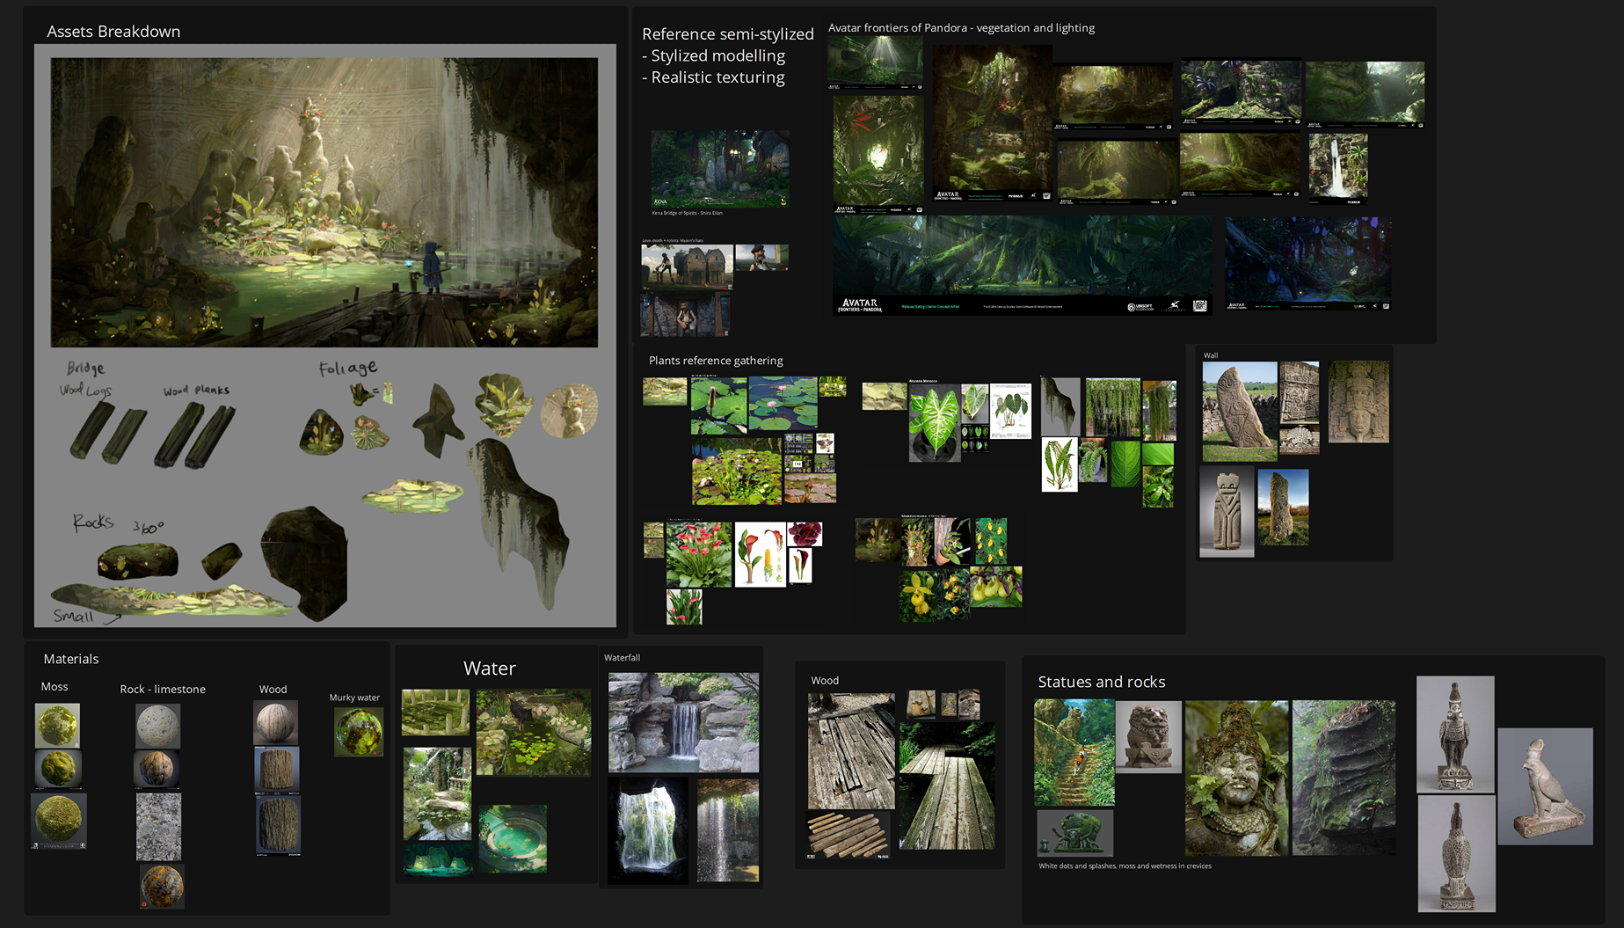Pick the topmost moss material sphere

tap(57, 725)
